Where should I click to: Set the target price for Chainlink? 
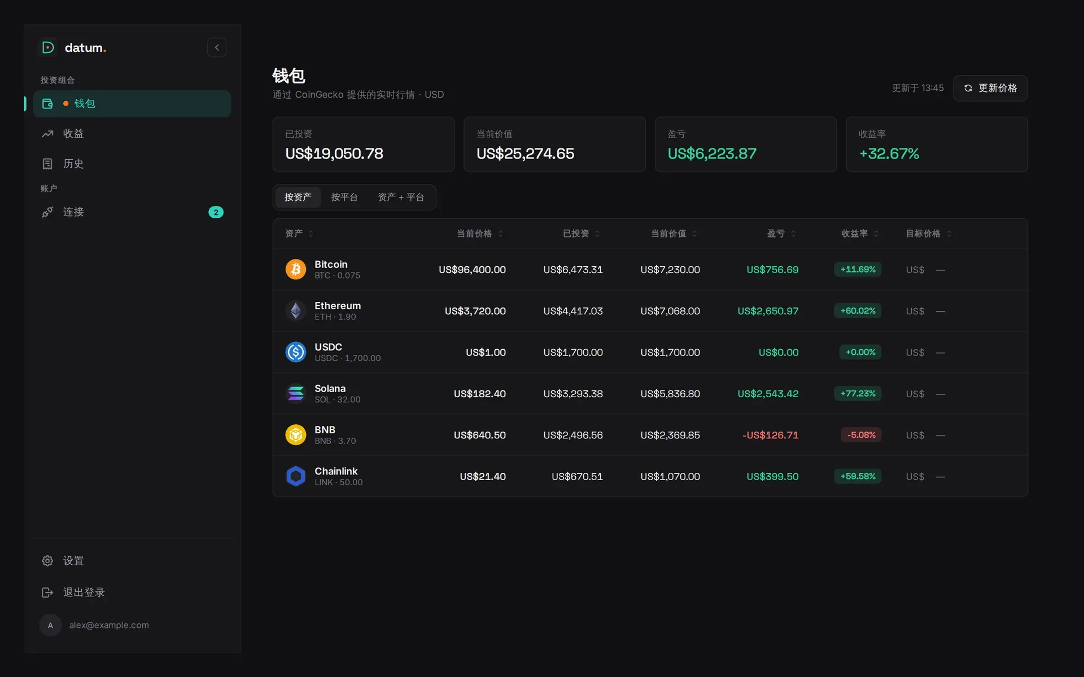pos(960,477)
